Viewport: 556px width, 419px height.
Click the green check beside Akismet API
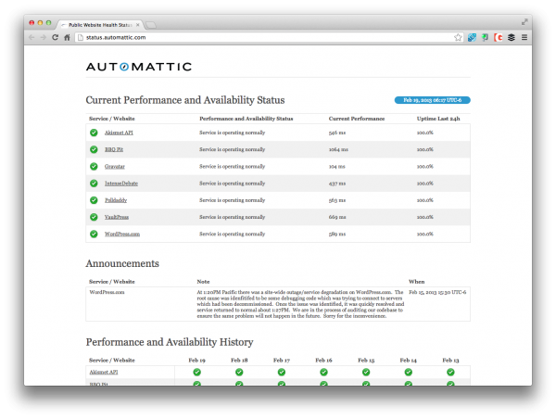(x=94, y=133)
